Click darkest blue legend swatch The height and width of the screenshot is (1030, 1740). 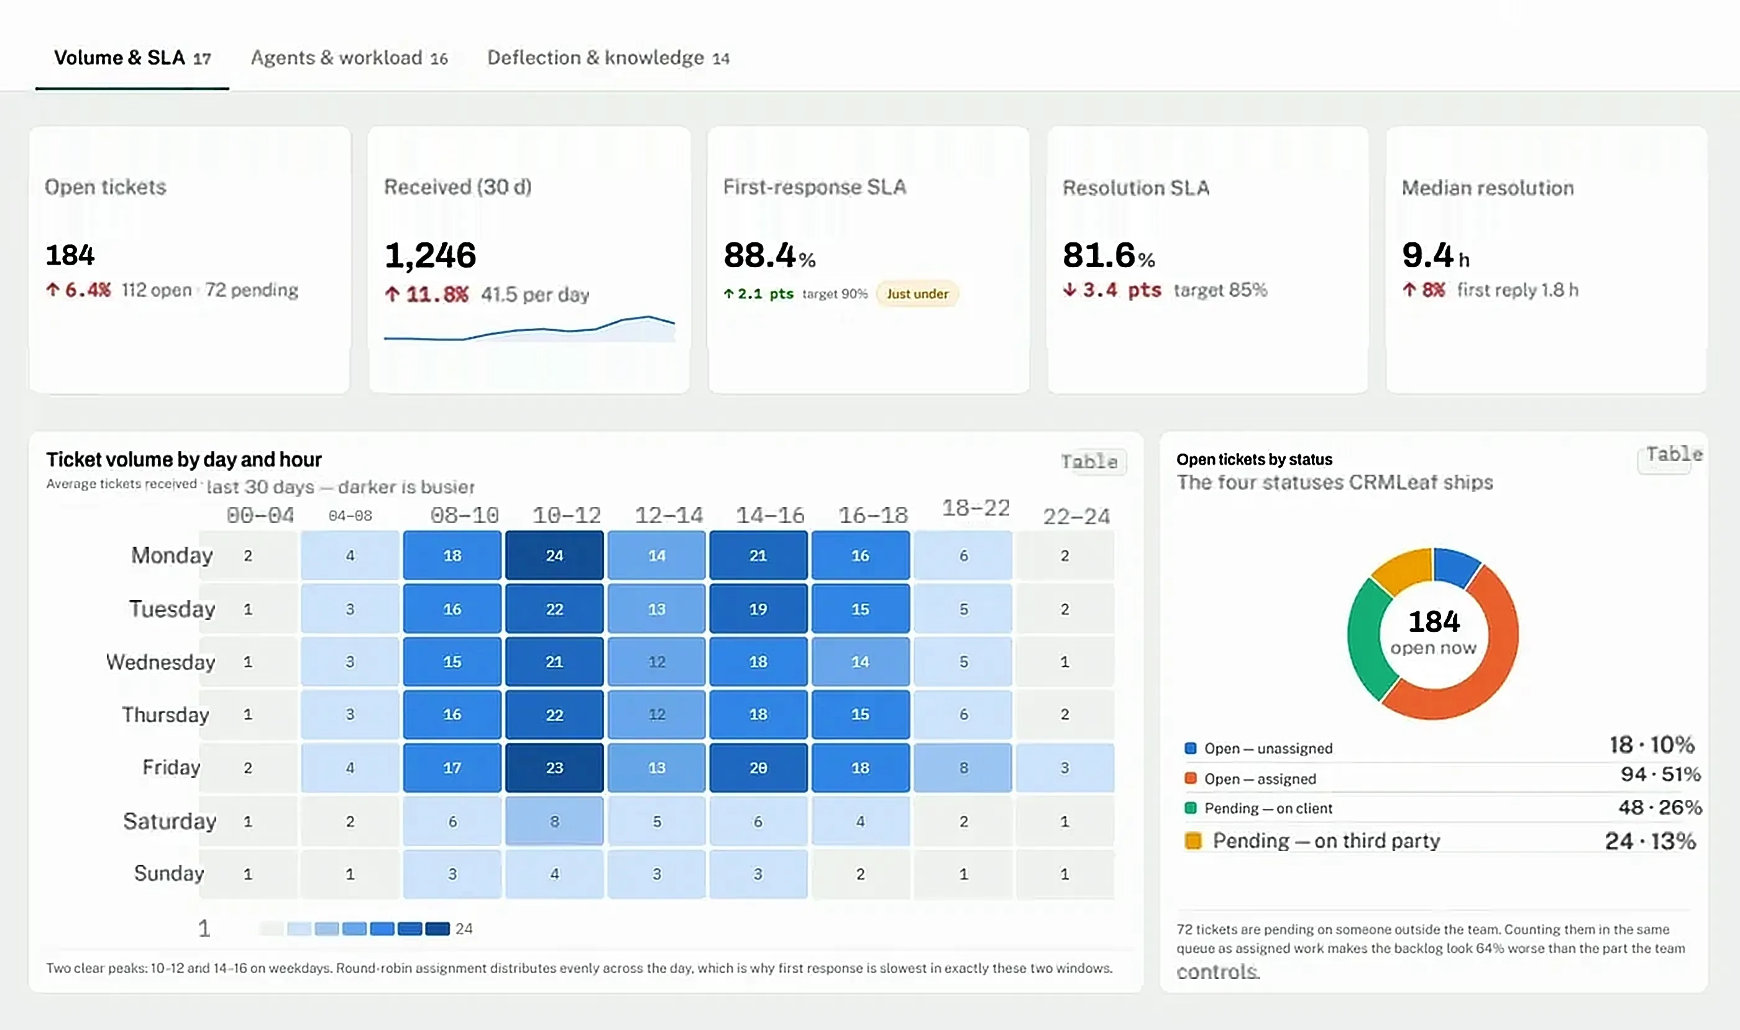tap(437, 929)
